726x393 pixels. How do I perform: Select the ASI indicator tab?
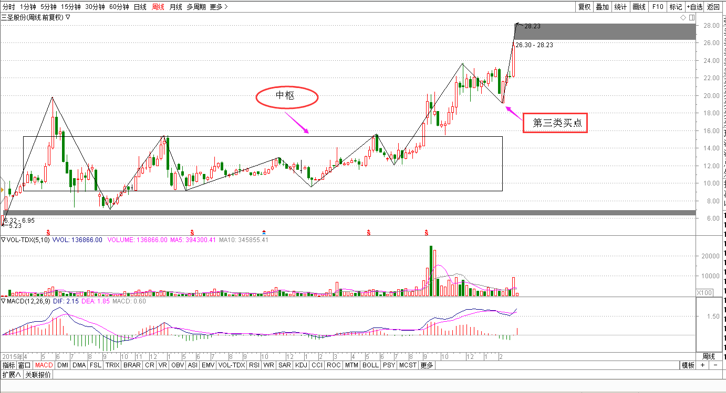[x=193, y=365]
